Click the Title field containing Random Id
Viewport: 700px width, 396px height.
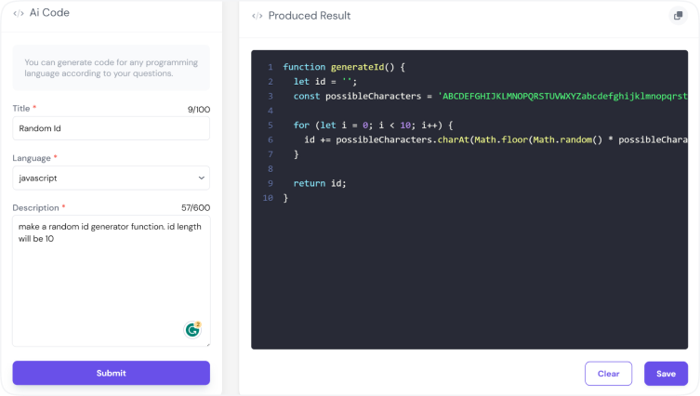pyautogui.click(x=111, y=128)
